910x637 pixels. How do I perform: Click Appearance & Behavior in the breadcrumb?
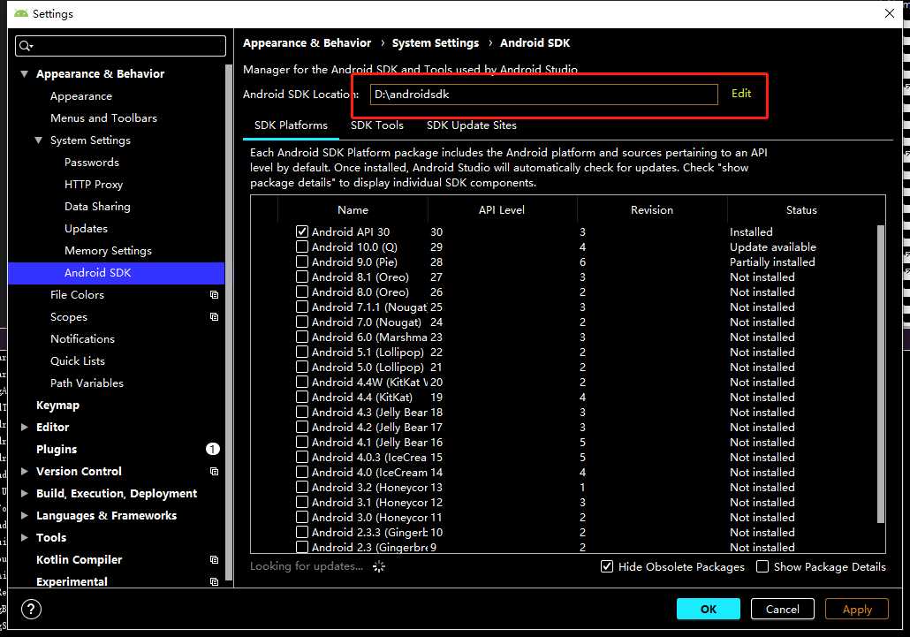tap(307, 43)
